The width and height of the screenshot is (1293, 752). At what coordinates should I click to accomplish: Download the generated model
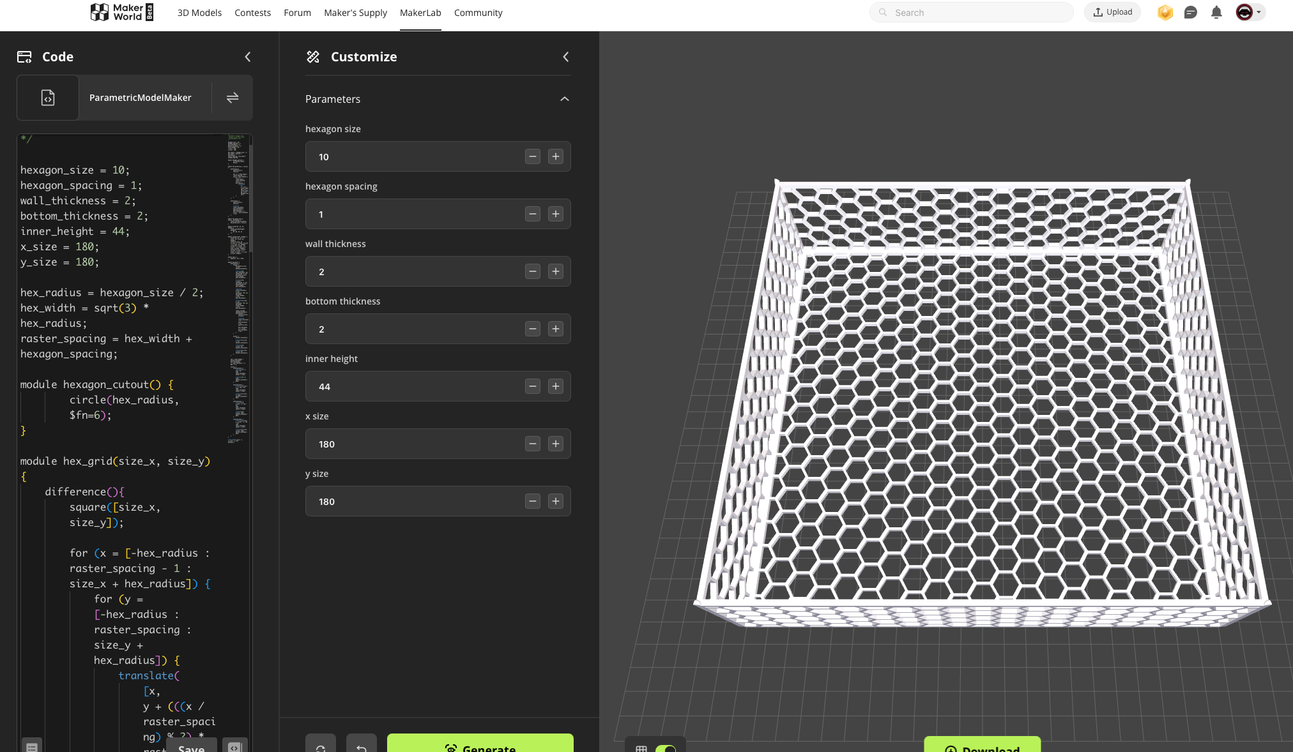[x=983, y=746]
